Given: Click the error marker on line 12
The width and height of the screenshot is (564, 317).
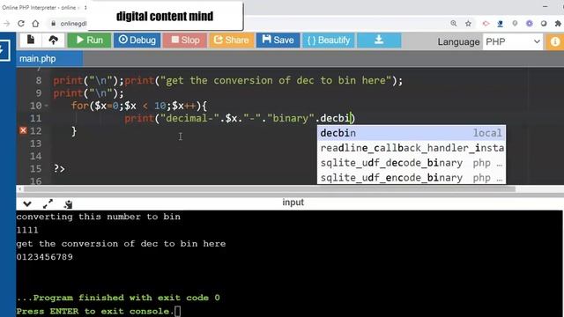Looking at the screenshot, I should (x=23, y=130).
